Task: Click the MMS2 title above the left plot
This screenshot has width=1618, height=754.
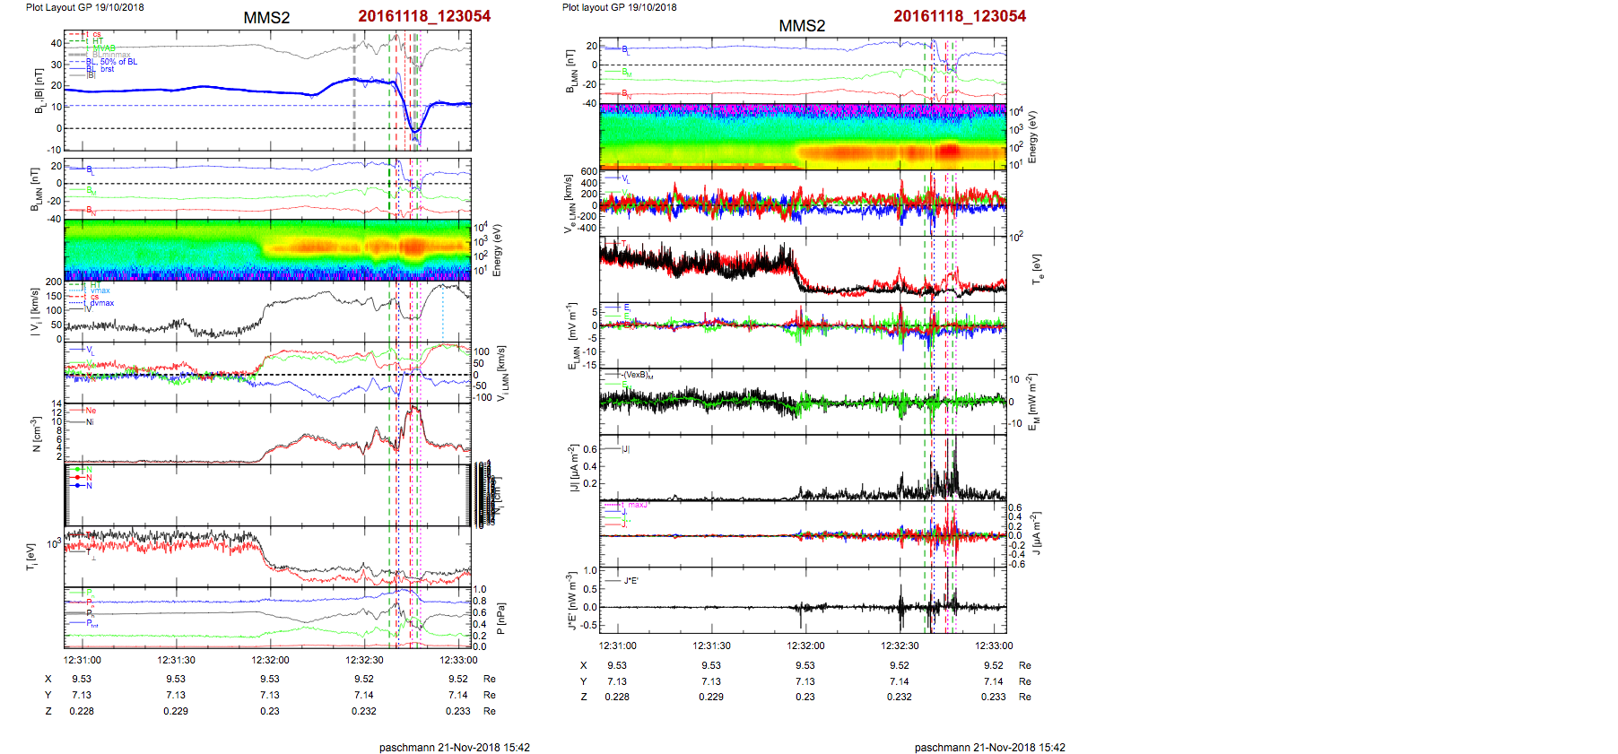Action: click(266, 18)
